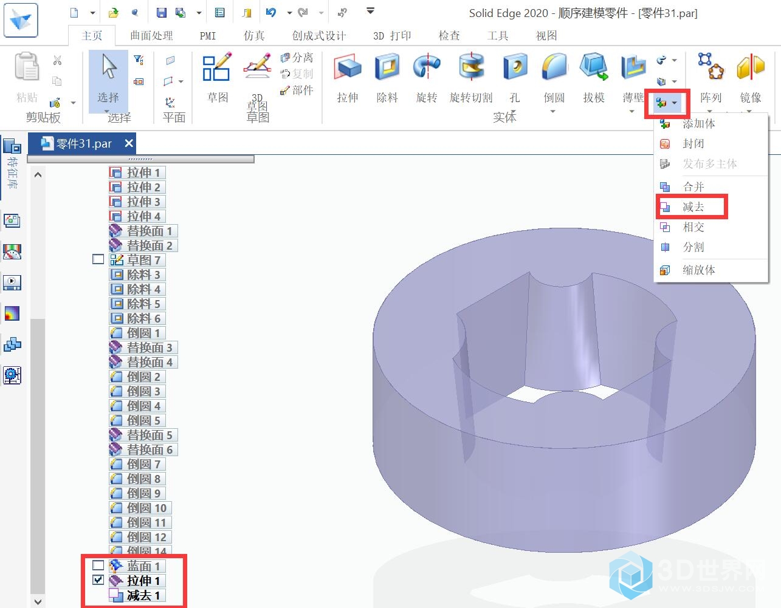Click the 分离 detach command
Screen dimensions: 781x608
click(x=297, y=58)
